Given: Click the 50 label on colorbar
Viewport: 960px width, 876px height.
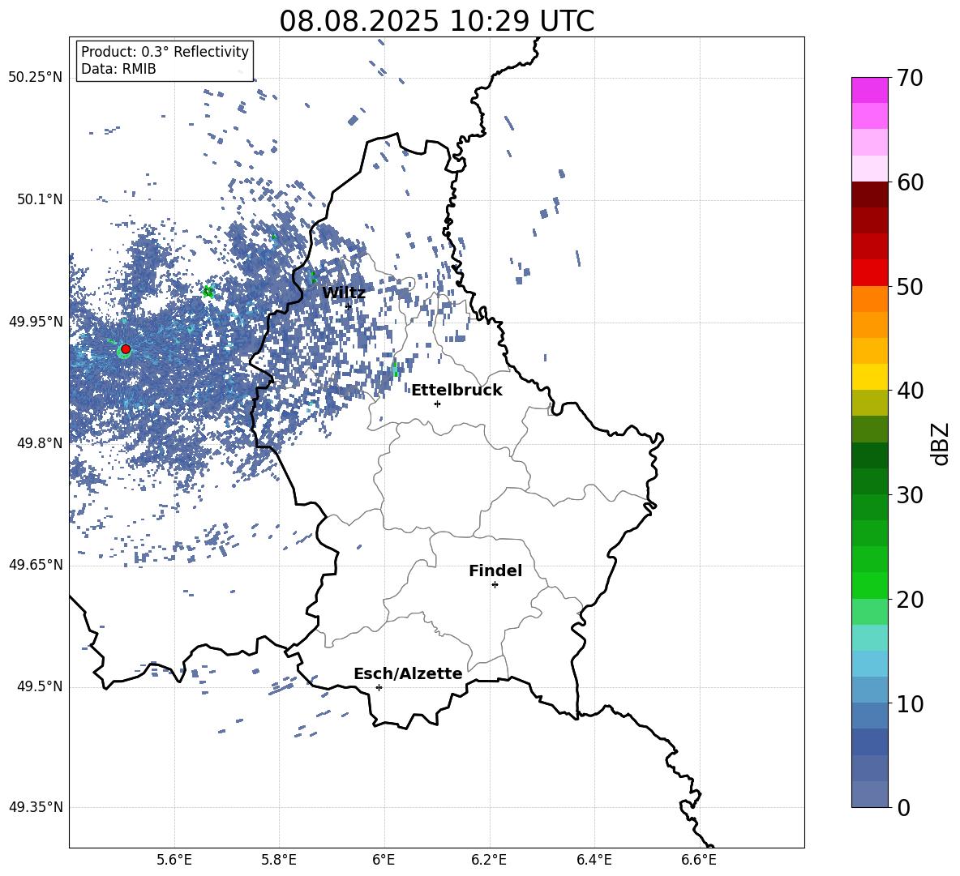Looking at the screenshot, I should coord(910,287).
